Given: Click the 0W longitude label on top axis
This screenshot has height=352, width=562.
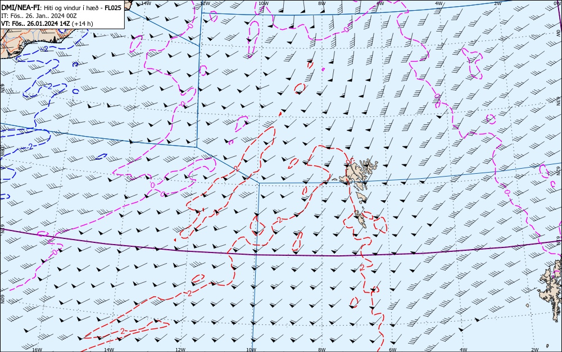Looking at the screenshot, I should 556,3.
